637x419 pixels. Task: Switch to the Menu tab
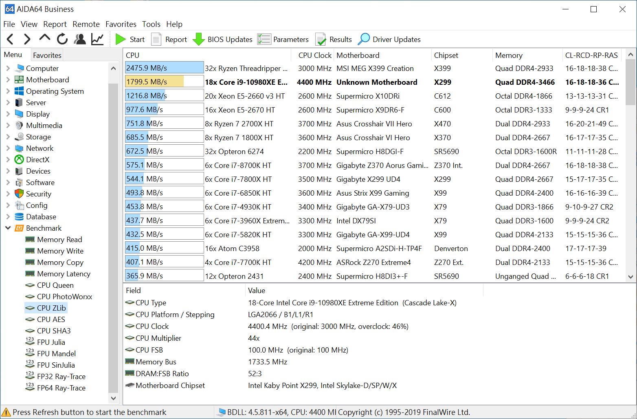click(13, 55)
